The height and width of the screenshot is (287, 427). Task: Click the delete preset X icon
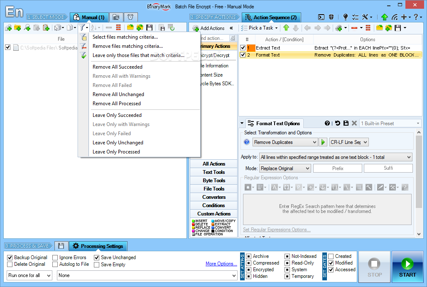(354, 123)
